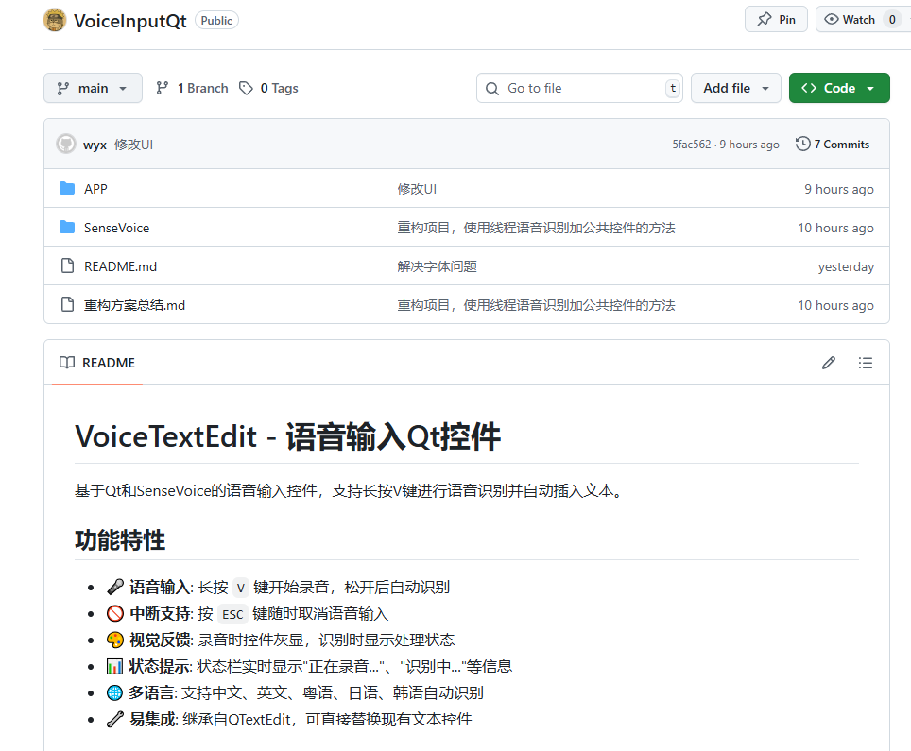Edit README with the pencil icon
This screenshot has height=751, width=911.
point(829,363)
